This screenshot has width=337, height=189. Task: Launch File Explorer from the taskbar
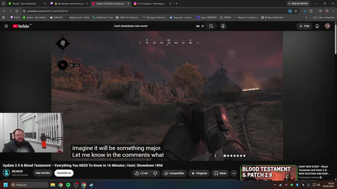point(53,185)
